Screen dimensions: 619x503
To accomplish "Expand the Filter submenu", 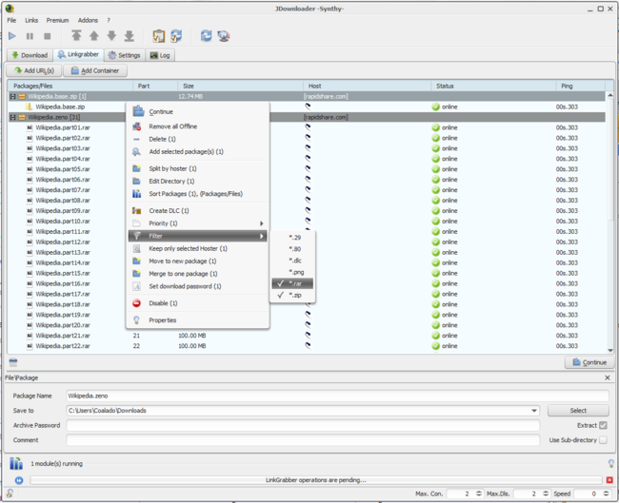I will pos(197,236).
